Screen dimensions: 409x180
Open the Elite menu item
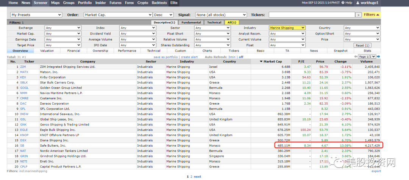(174, 3)
